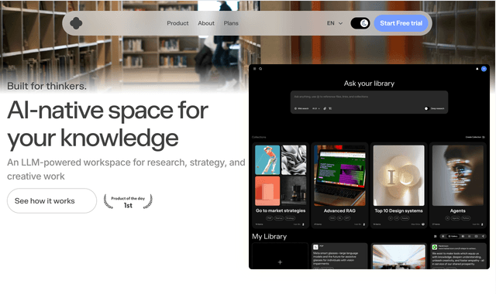Click the 'My Library' heading

click(269, 237)
